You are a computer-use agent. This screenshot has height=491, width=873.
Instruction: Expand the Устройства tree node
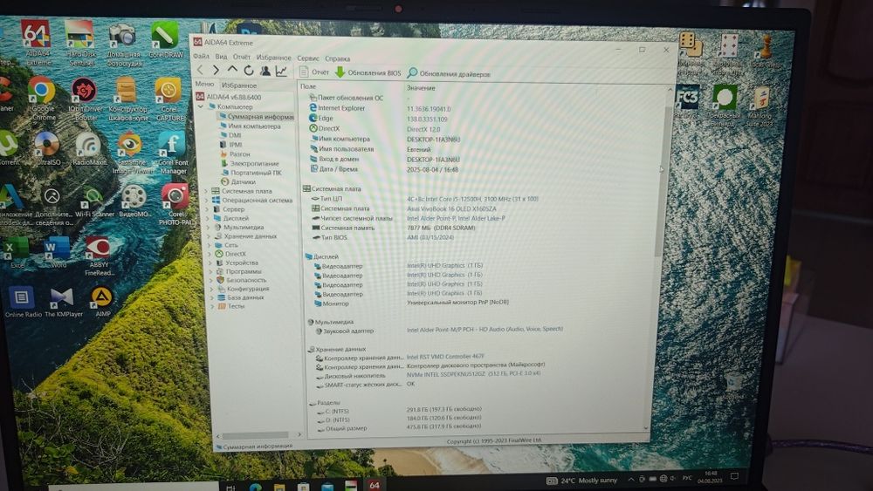[x=210, y=263]
